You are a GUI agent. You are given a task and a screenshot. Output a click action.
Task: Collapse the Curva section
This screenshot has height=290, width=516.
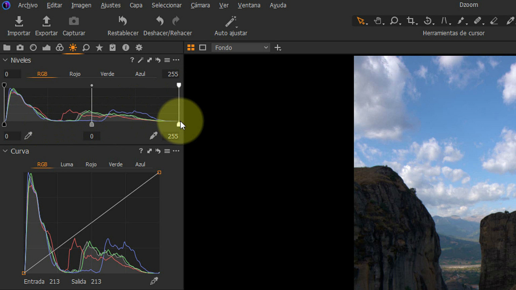tap(5, 151)
